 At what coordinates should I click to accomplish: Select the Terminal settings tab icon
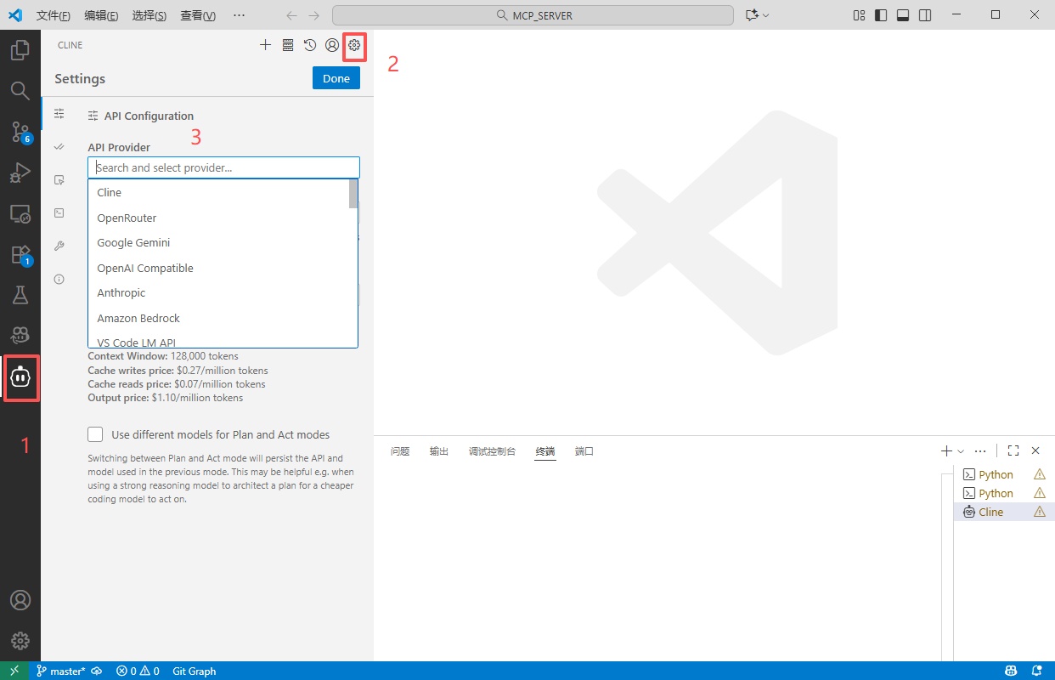pyautogui.click(x=59, y=212)
